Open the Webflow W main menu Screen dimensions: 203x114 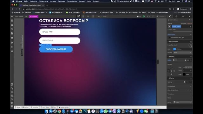click(x=12, y=16)
